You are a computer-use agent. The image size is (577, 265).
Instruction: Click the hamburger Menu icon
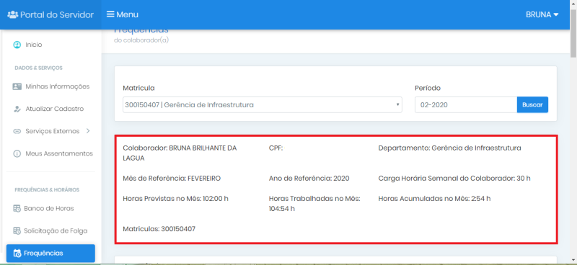coord(110,14)
